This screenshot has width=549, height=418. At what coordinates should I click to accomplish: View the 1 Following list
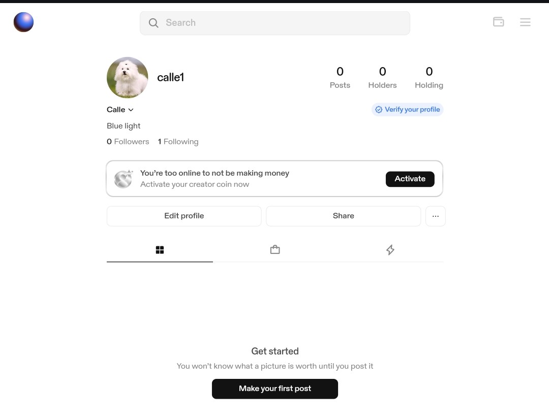click(x=178, y=142)
